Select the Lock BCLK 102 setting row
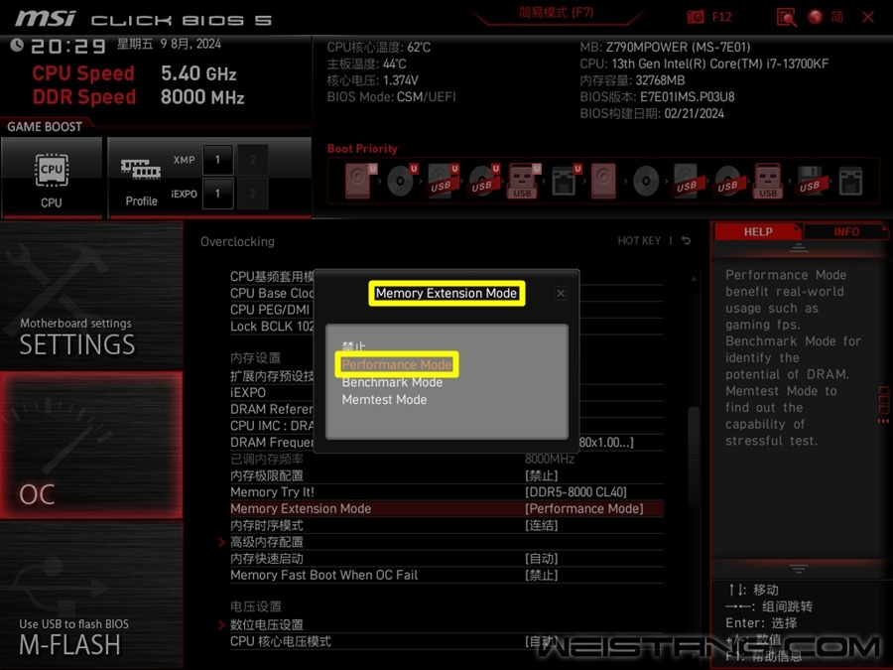 click(x=272, y=327)
